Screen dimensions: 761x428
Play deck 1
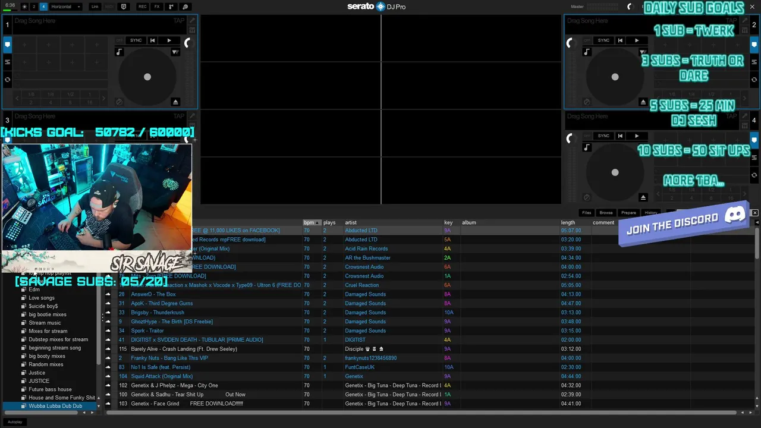(x=169, y=40)
